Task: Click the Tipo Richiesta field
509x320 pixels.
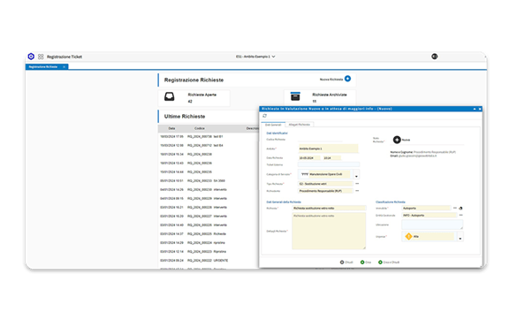Action: tap(325, 184)
